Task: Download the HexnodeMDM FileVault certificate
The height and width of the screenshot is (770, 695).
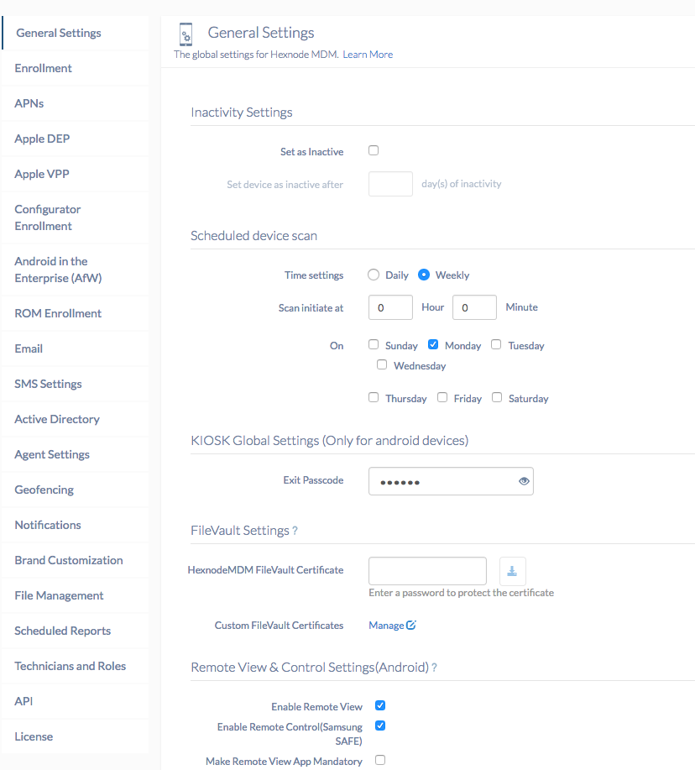Action: (512, 571)
